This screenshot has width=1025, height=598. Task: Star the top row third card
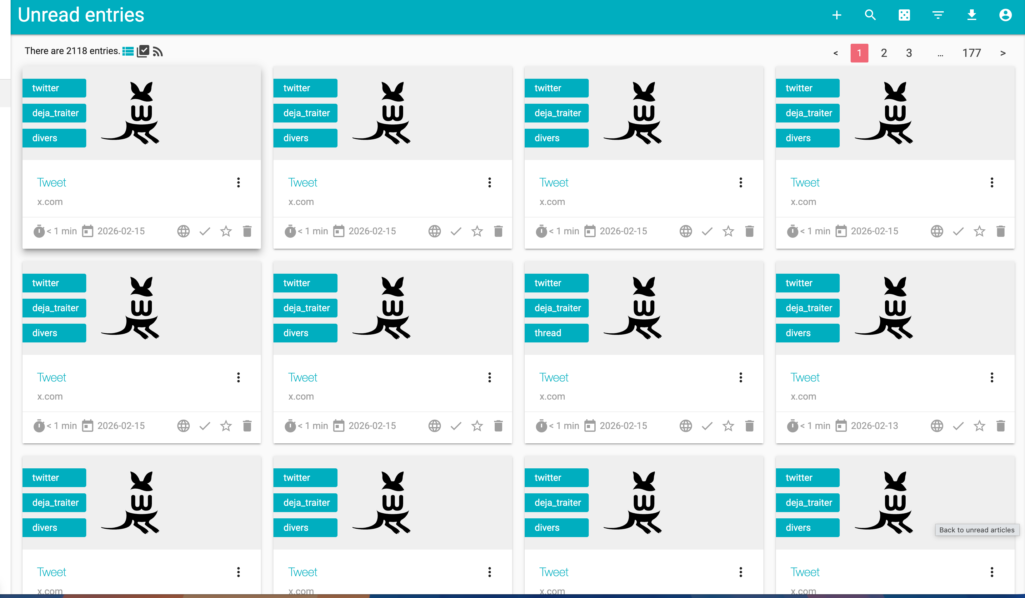coord(728,231)
